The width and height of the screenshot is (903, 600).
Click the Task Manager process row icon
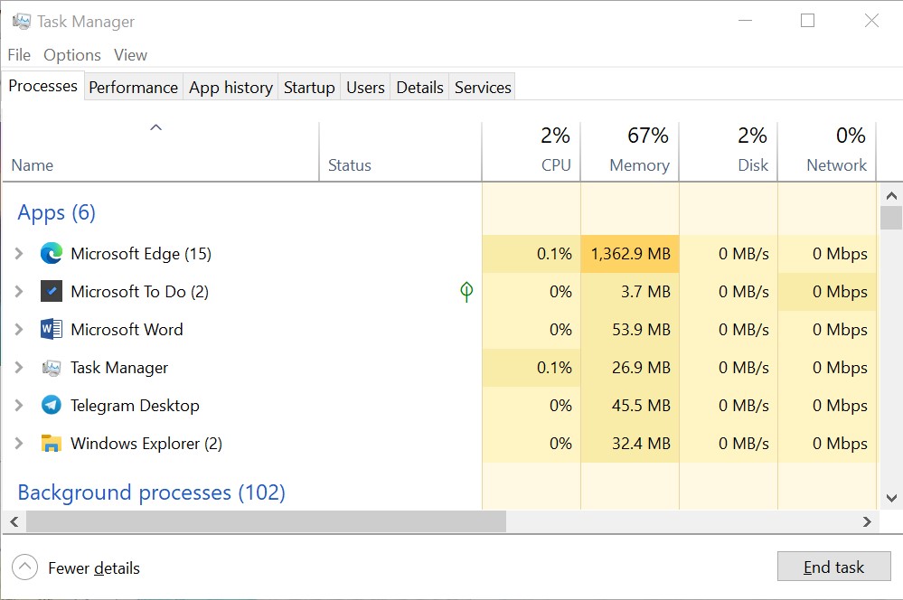[x=52, y=368]
